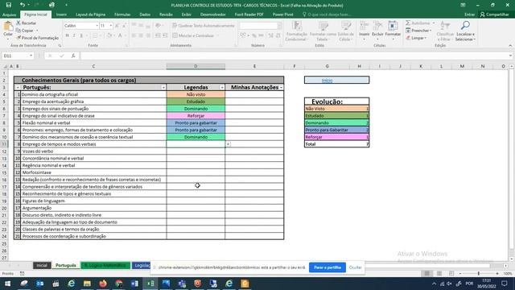Click the Compartilhar button
This screenshot has height=290, width=515.
point(494,14)
